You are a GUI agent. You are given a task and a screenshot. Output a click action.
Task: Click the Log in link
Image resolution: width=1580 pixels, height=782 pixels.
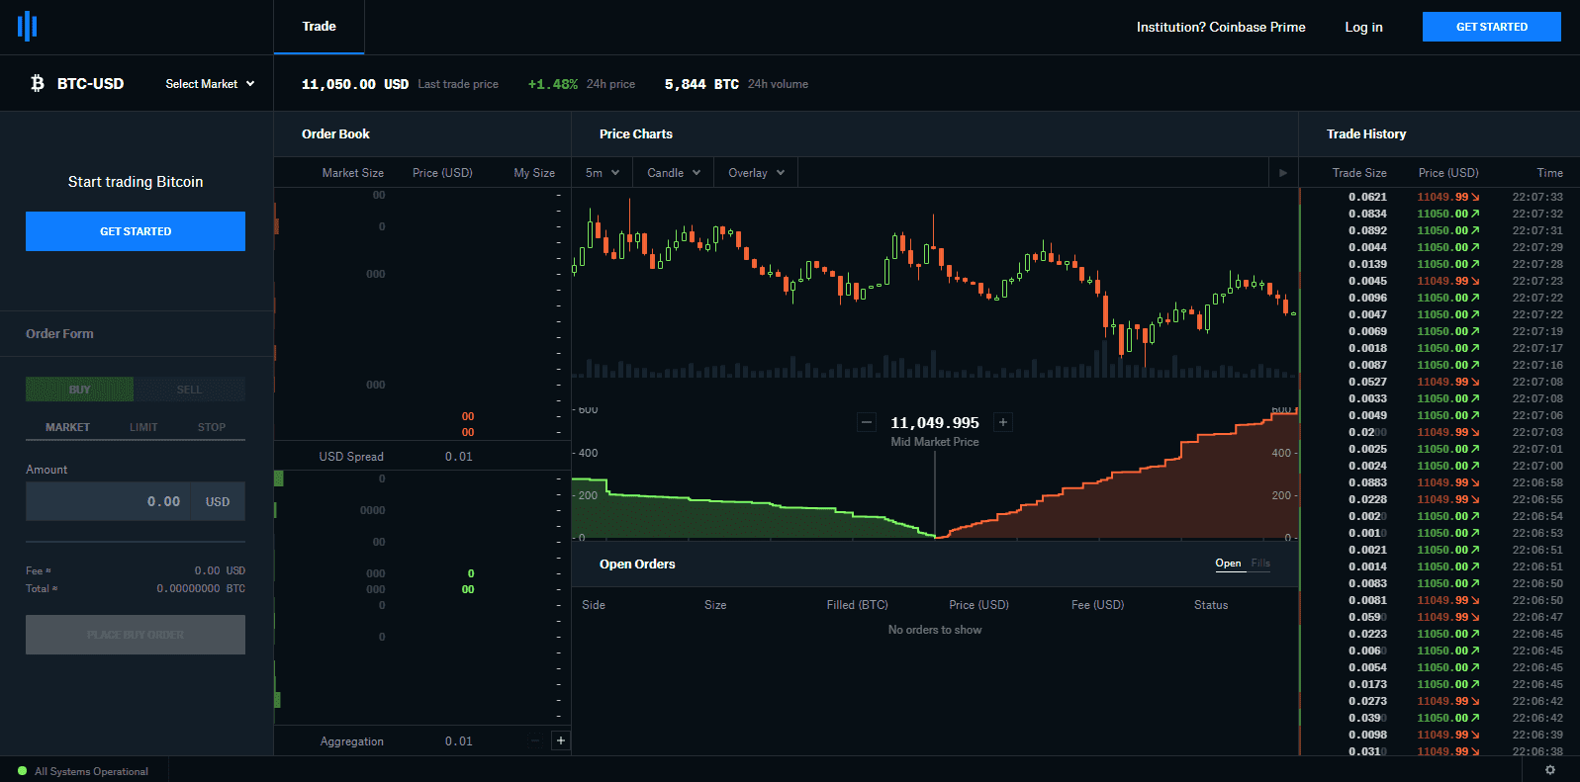click(x=1363, y=27)
